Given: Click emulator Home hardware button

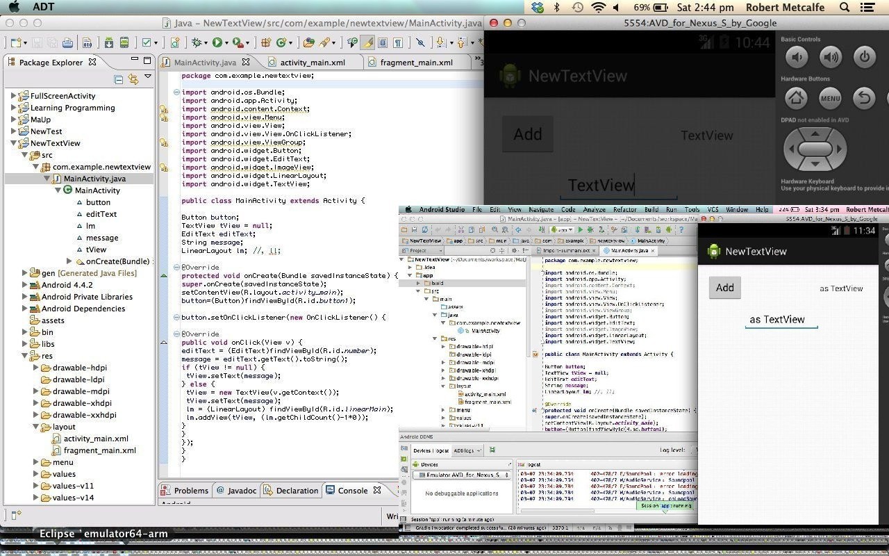Looking at the screenshot, I should click(797, 98).
